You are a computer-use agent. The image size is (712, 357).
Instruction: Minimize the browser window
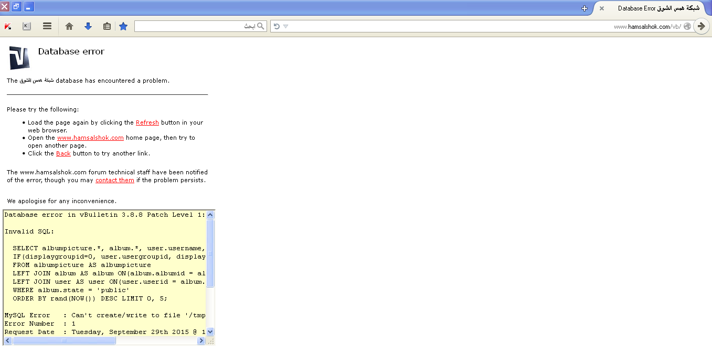point(29,7)
